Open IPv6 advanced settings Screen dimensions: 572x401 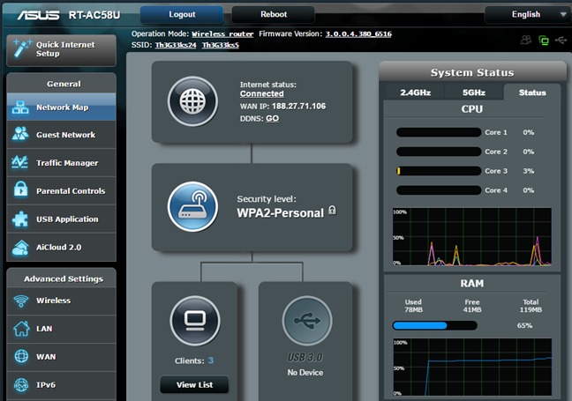coord(61,385)
